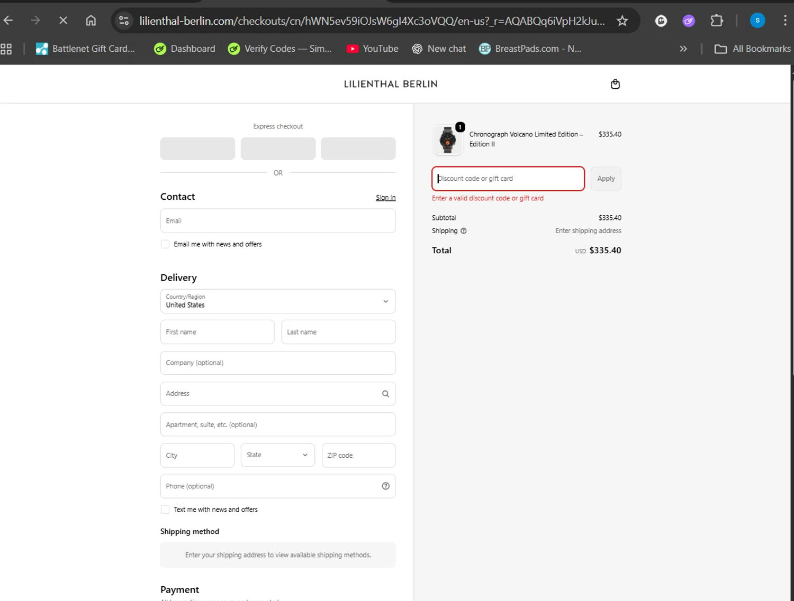The image size is (794, 601).
Task: Focus the Phone (optional) field
Action: point(278,486)
